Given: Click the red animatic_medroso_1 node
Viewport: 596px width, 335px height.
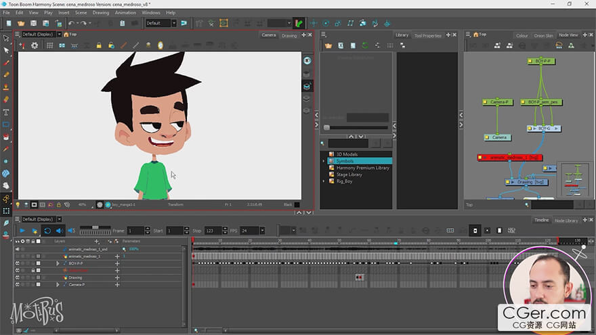Looking at the screenshot, I should (x=510, y=157).
